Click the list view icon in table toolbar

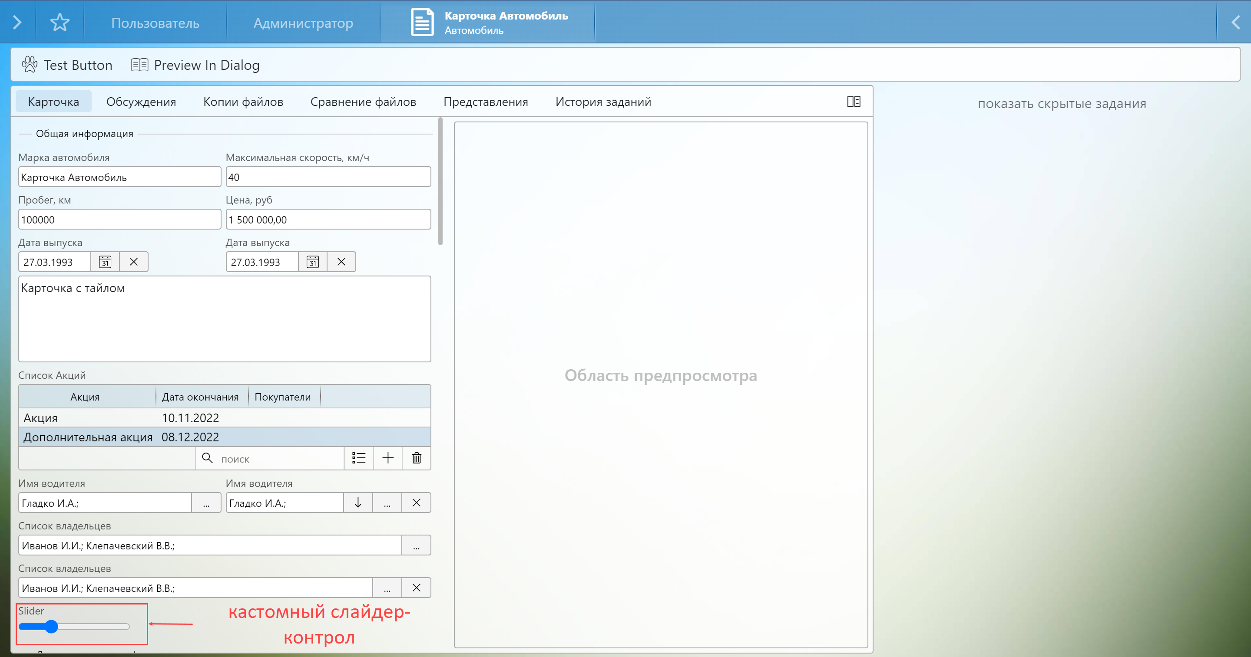tap(359, 458)
